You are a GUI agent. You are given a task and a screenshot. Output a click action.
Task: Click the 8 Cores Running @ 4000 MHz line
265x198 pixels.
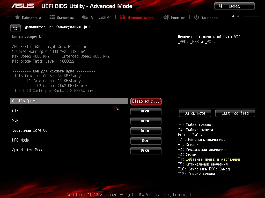tap(48, 51)
